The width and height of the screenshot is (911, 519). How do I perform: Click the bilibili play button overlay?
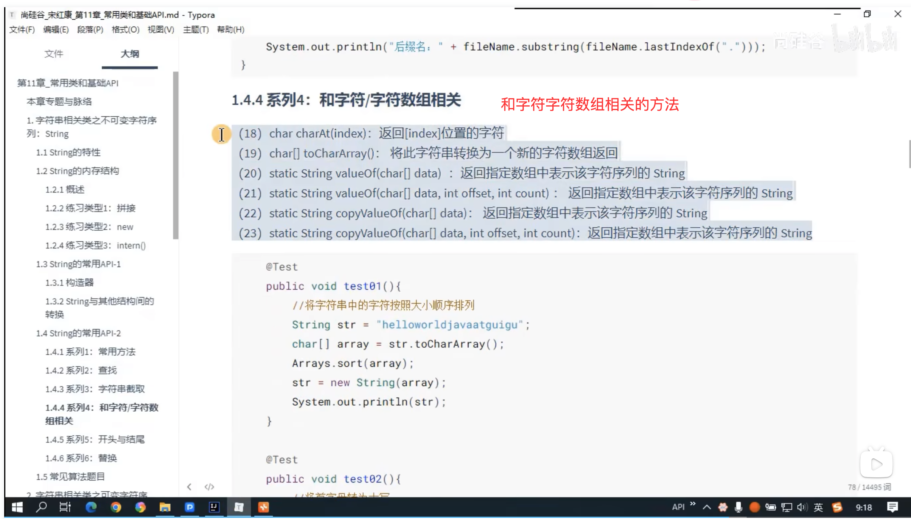tap(876, 465)
